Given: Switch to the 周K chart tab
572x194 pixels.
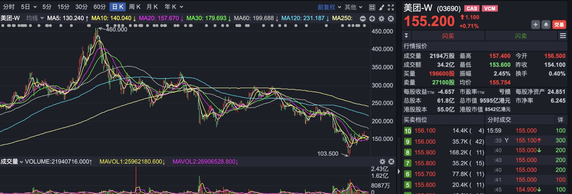Looking at the screenshot, I should [x=135, y=7].
